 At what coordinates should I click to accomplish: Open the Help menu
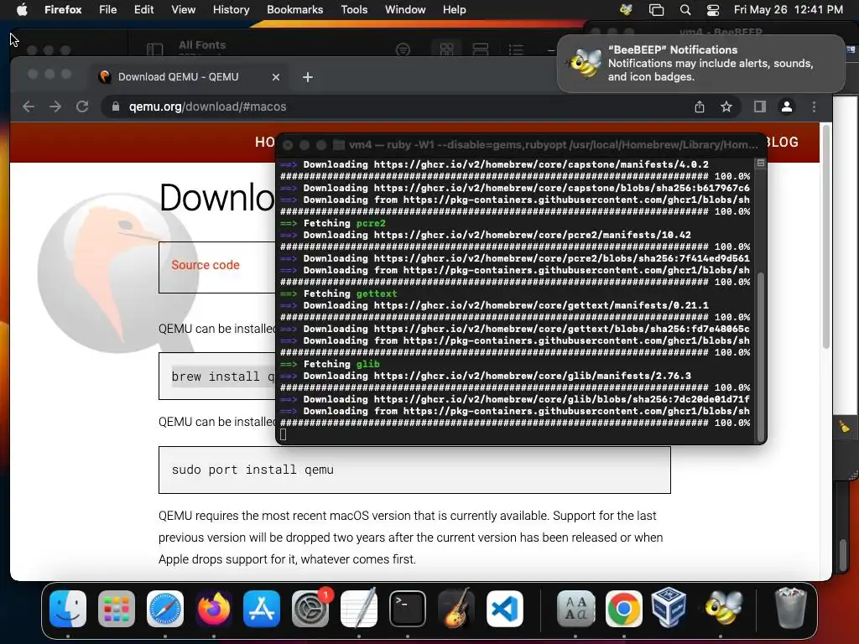click(454, 9)
